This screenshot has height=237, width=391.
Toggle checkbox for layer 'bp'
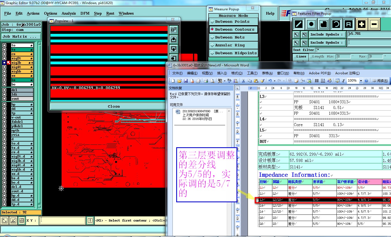tap(4, 104)
